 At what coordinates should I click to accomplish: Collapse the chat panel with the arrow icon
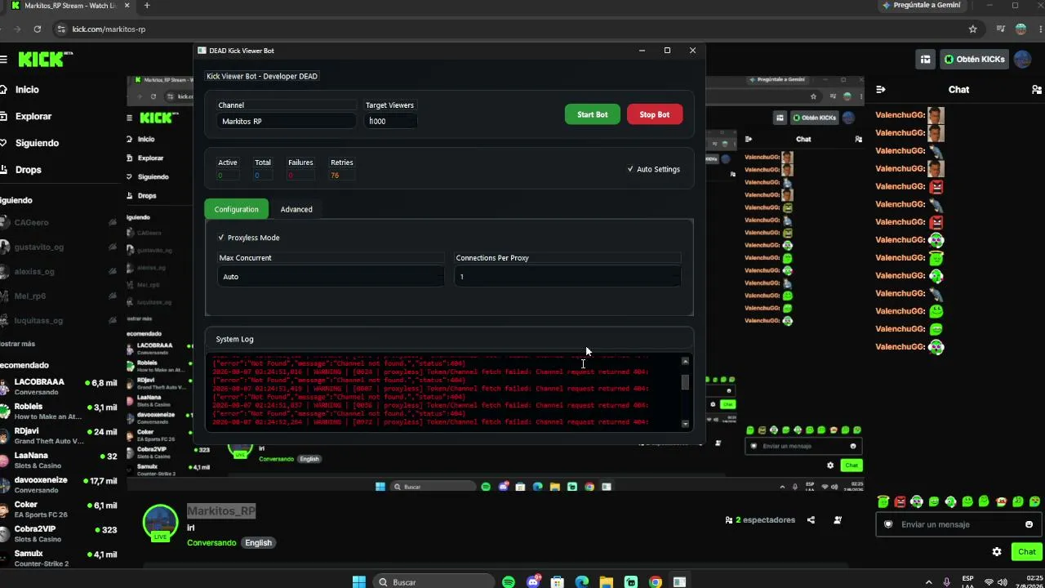pyautogui.click(x=881, y=90)
